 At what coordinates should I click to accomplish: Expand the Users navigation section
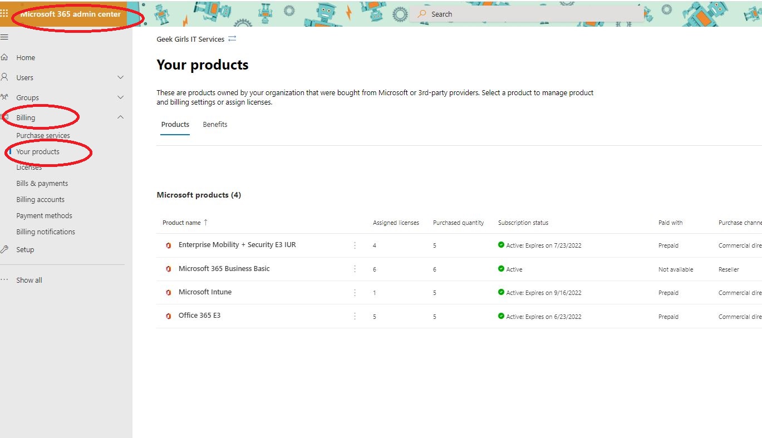tap(120, 77)
